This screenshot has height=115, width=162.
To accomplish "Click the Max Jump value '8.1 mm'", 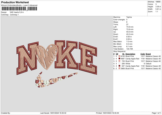I will 129,46.
